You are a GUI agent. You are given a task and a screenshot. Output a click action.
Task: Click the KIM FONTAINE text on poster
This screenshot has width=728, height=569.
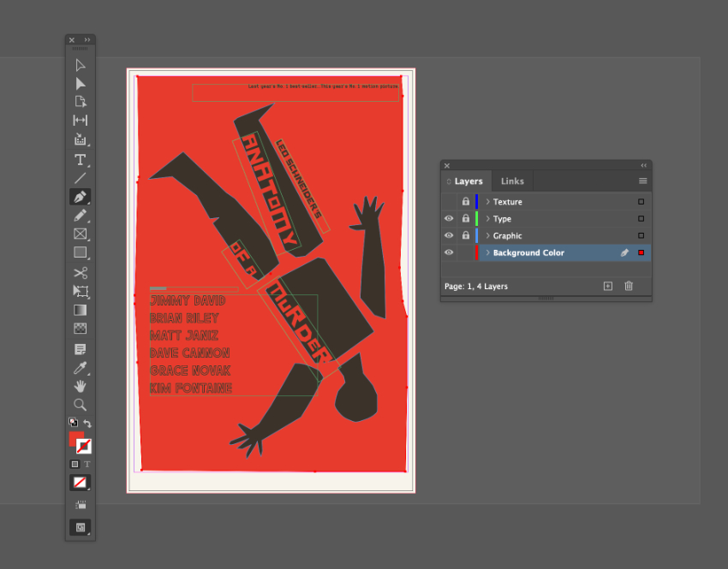pyautogui.click(x=191, y=388)
